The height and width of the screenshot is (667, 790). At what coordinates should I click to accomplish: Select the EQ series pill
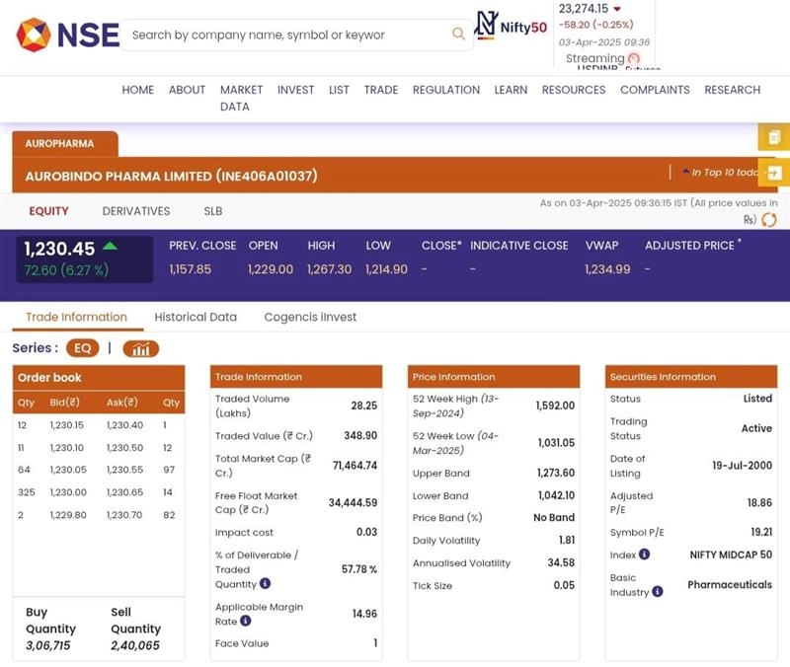pos(83,348)
